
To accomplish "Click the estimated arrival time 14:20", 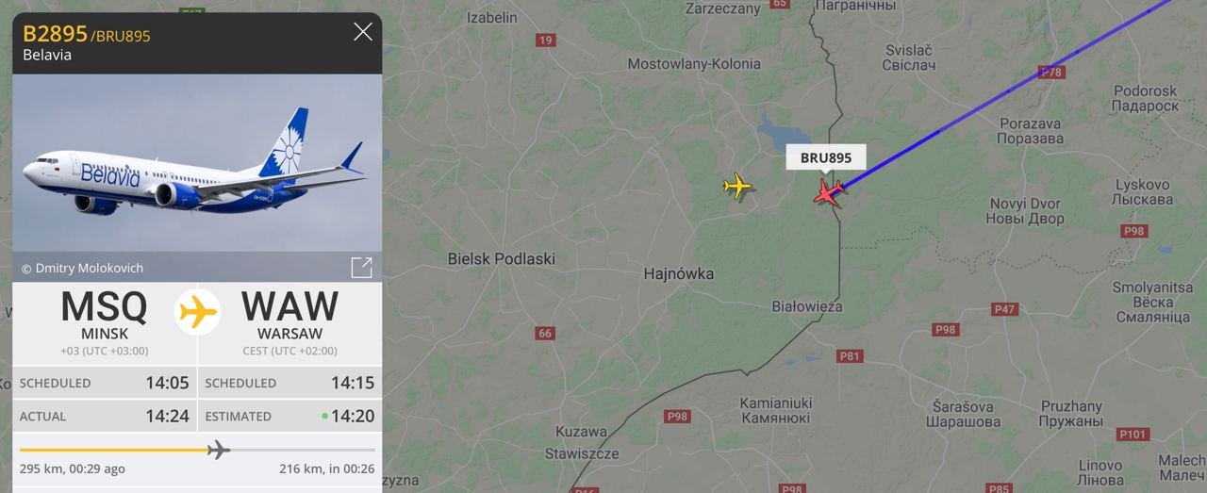I will [353, 416].
